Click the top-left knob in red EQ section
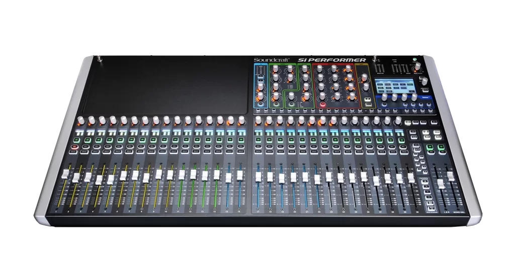Viewport: 515px width, 257px height. pos(319,68)
